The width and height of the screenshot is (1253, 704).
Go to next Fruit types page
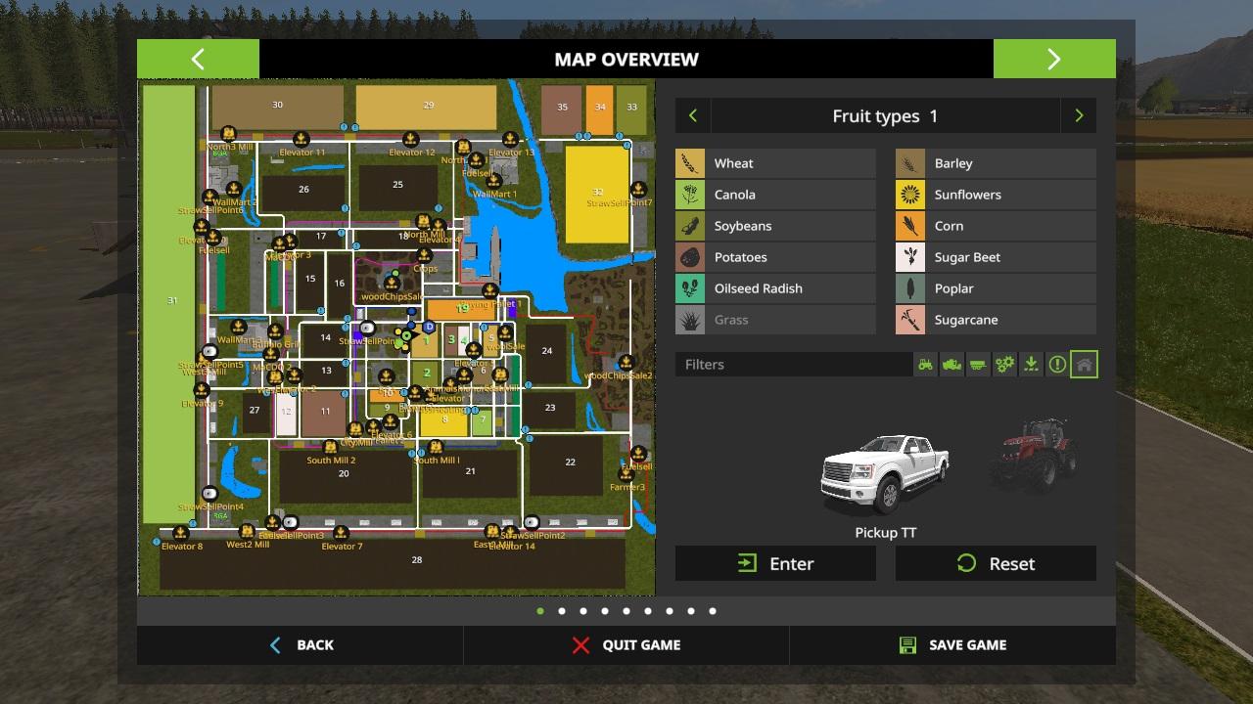point(1079,115)
